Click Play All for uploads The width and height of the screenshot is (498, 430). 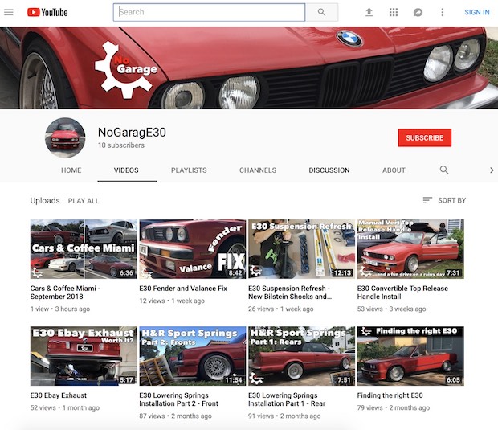tap(84, 200)
